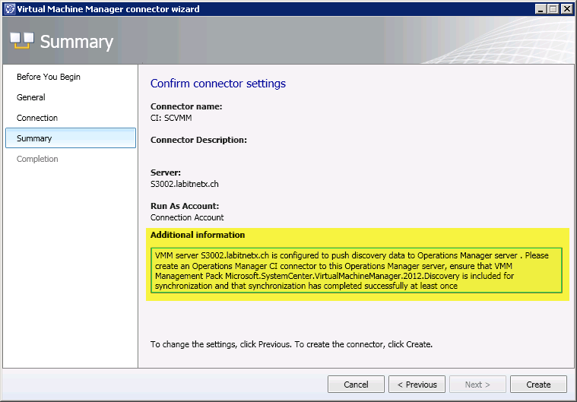Select the Connection step in the sidebar
Screen dimensions: 577x402
pos(37,118)
